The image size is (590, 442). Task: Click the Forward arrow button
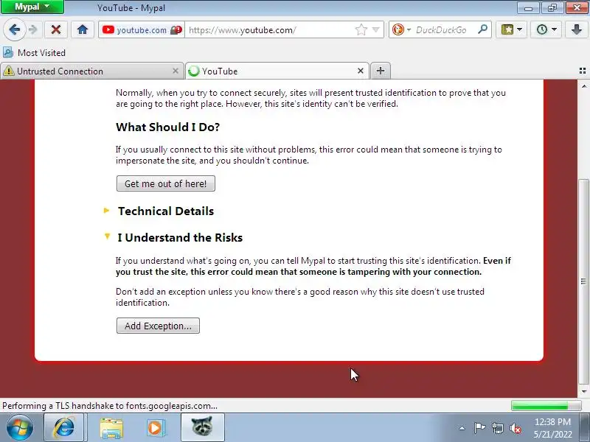[33, 29]
